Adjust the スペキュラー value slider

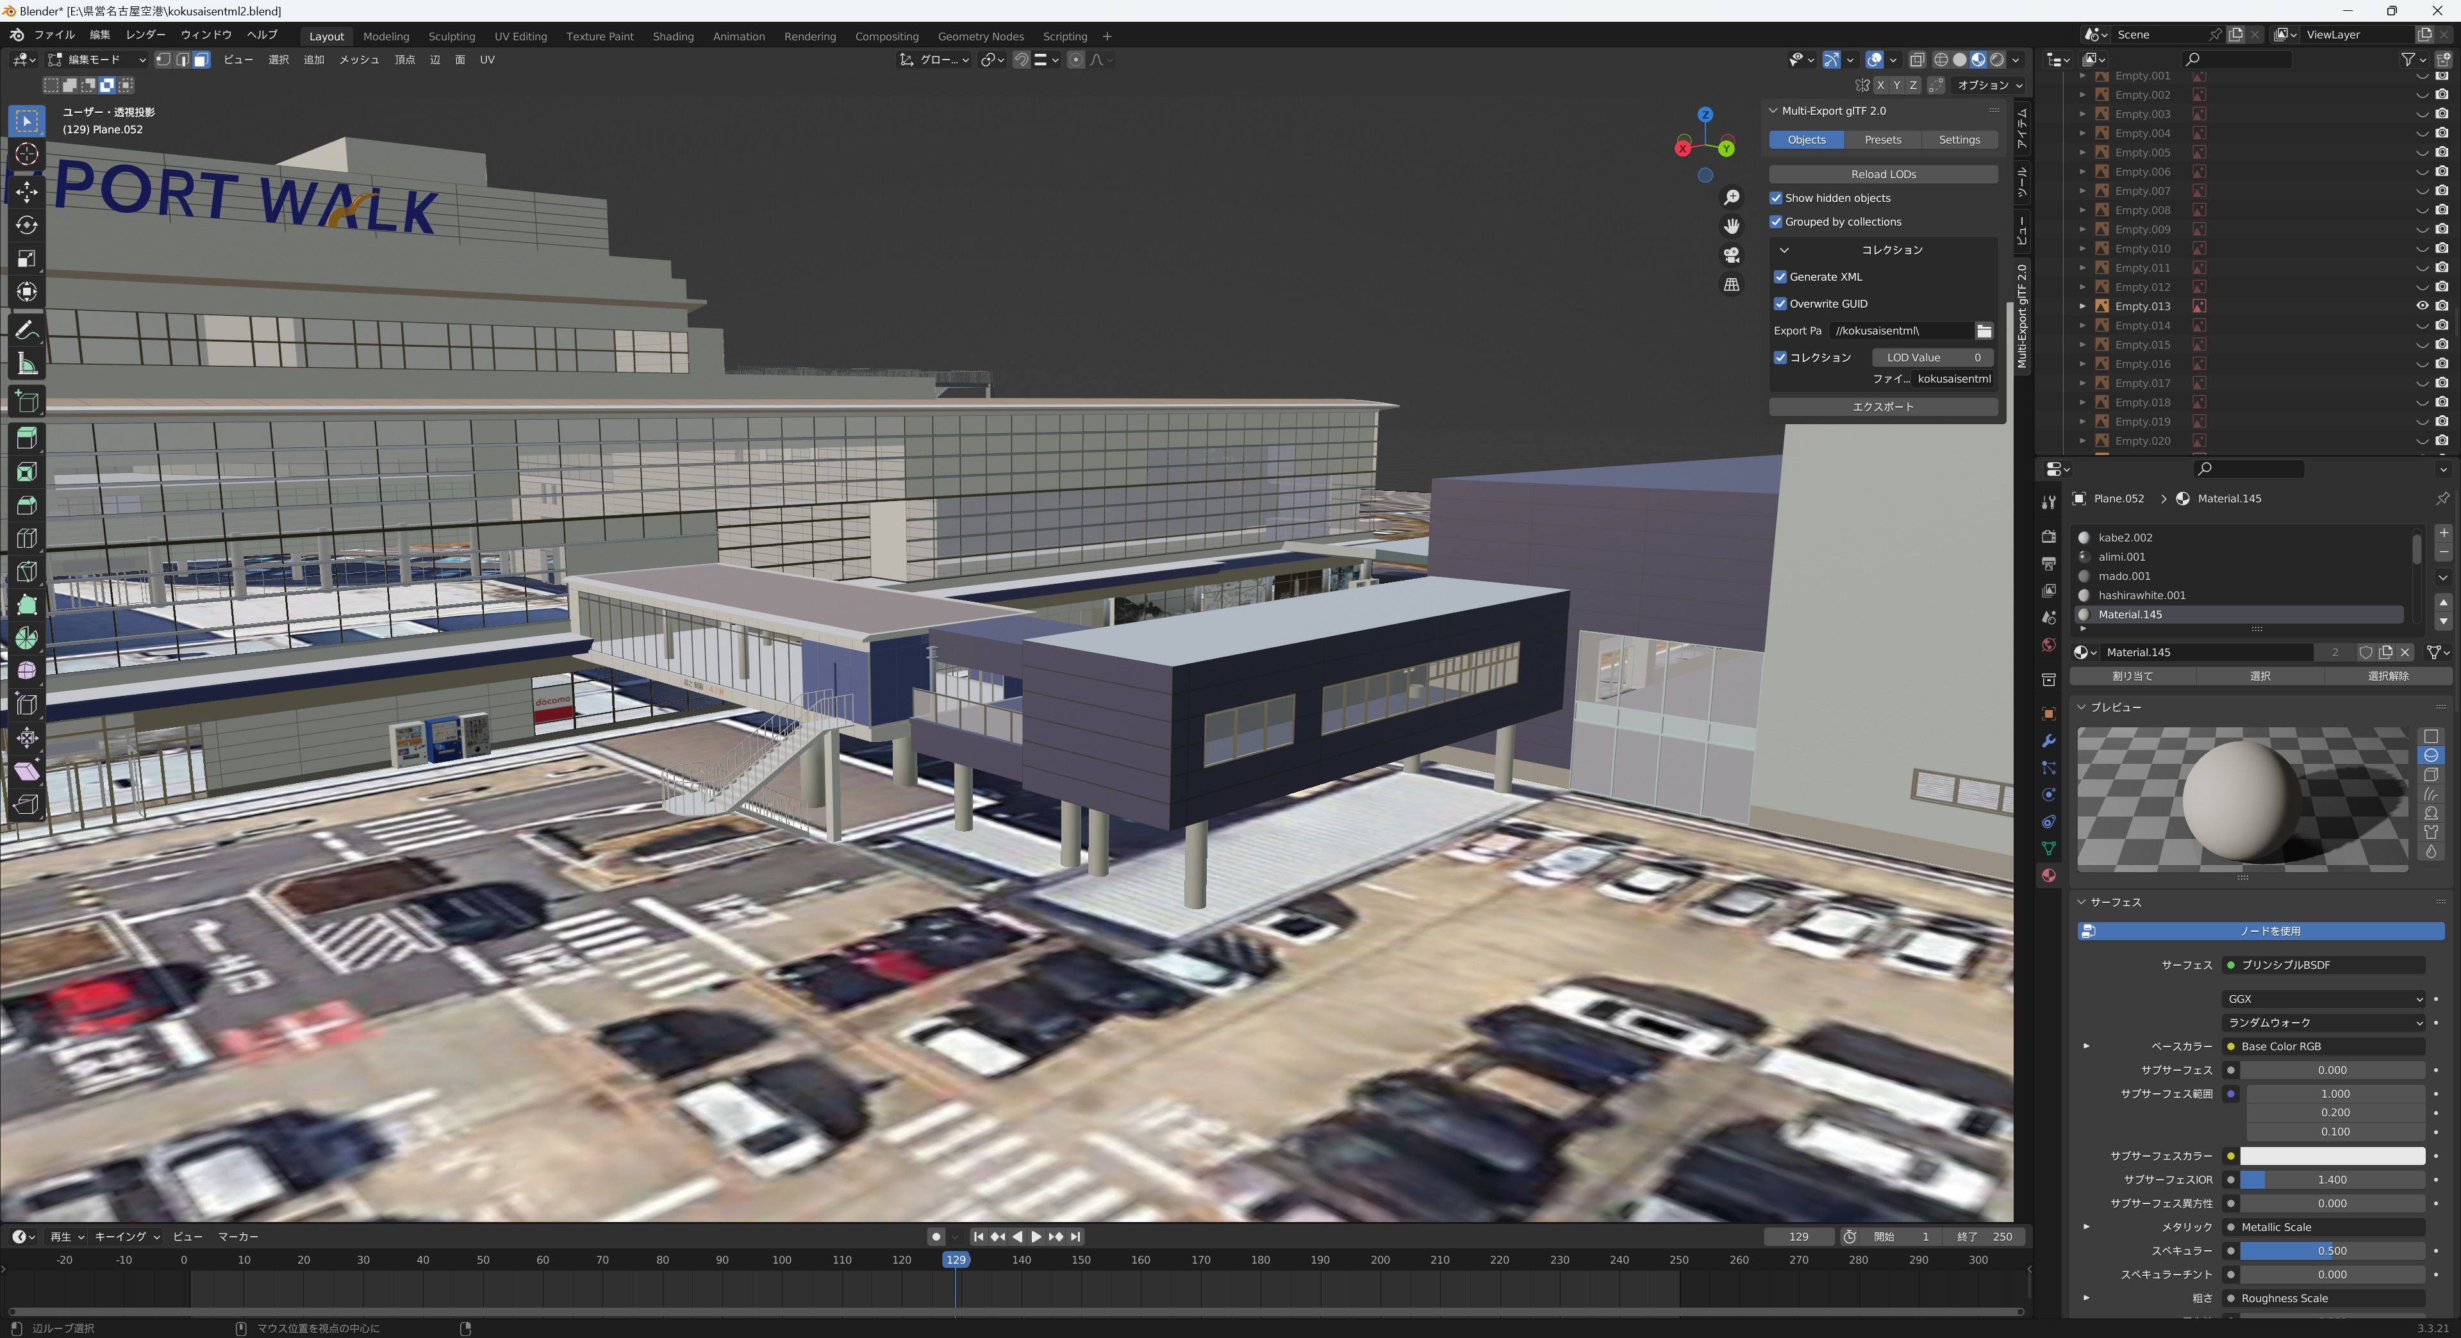click(2332, 1251)
